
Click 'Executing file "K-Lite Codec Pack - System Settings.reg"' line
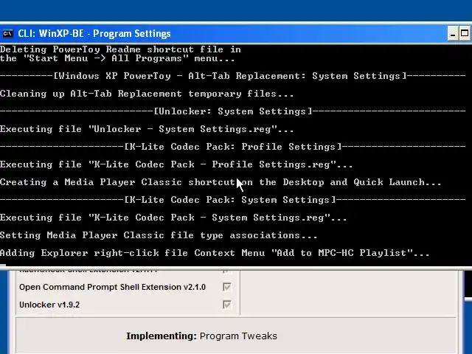pyautogui.click(x=173, y=218)
